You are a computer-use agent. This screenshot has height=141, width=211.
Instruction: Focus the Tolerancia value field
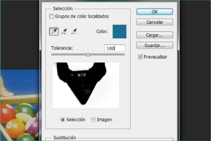click(114, 48)
